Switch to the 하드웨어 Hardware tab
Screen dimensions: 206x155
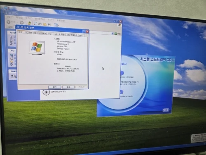click(x=42, y=33)
